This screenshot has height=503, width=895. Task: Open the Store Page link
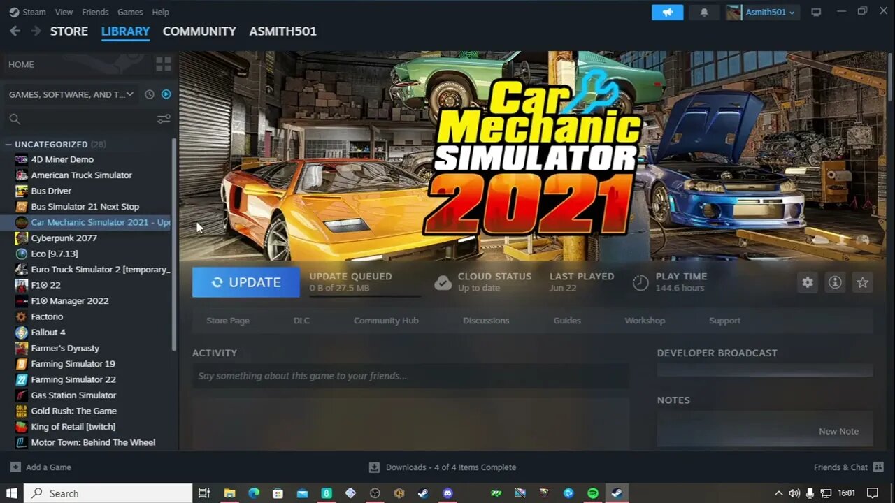point(228,321)
